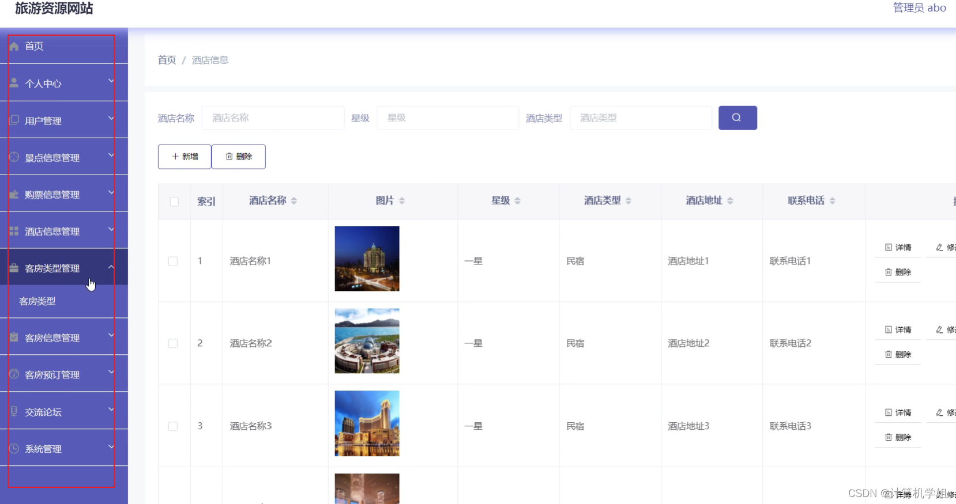956x504 pixels.
Task: Click the 新增 add button
Action: 185,157
